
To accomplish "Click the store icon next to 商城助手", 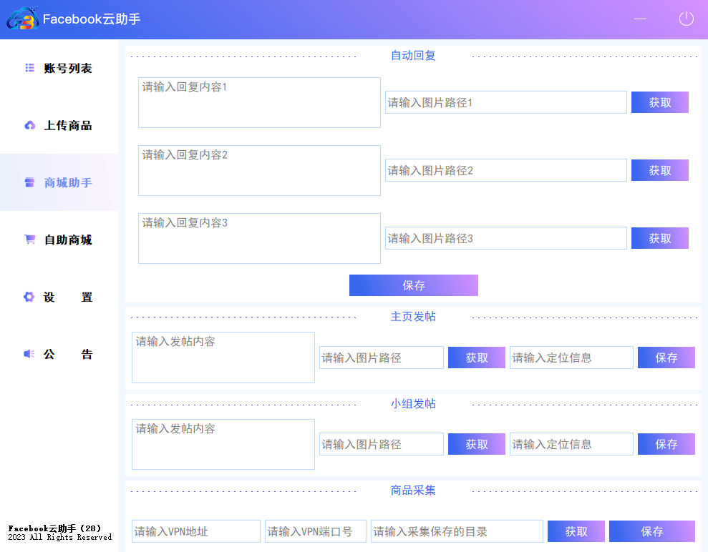I will (x=29, y=182).
